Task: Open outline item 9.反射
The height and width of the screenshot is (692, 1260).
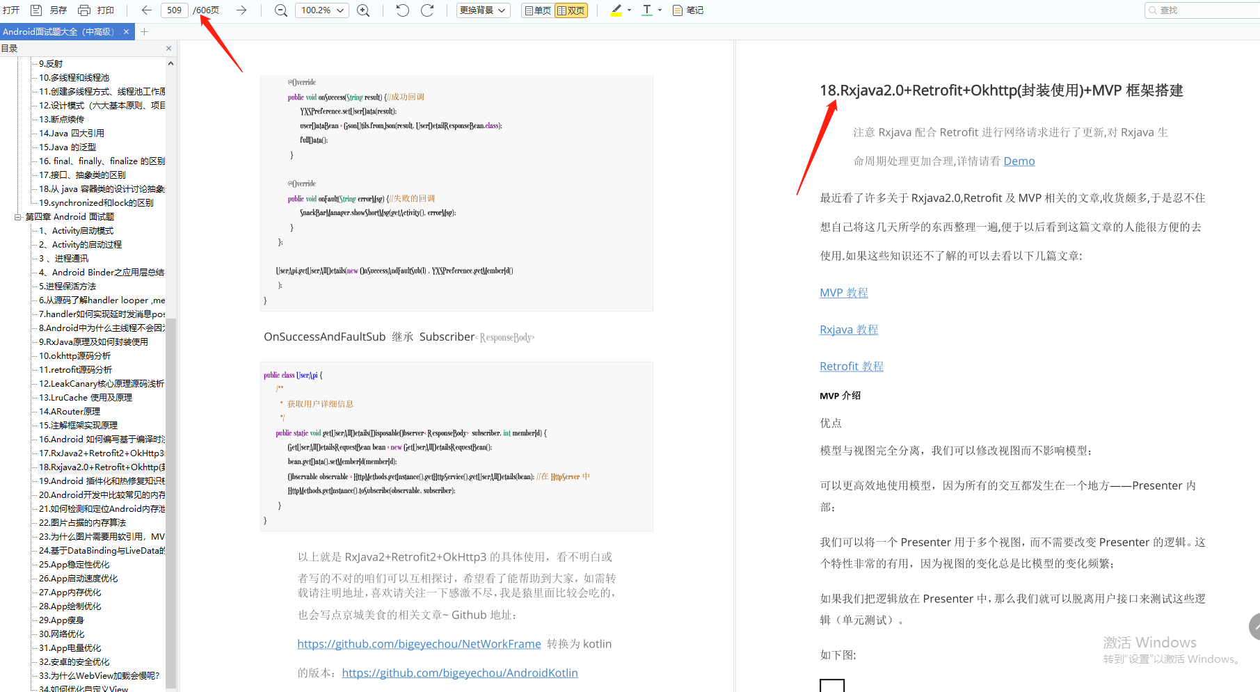Action: (51, 64)
